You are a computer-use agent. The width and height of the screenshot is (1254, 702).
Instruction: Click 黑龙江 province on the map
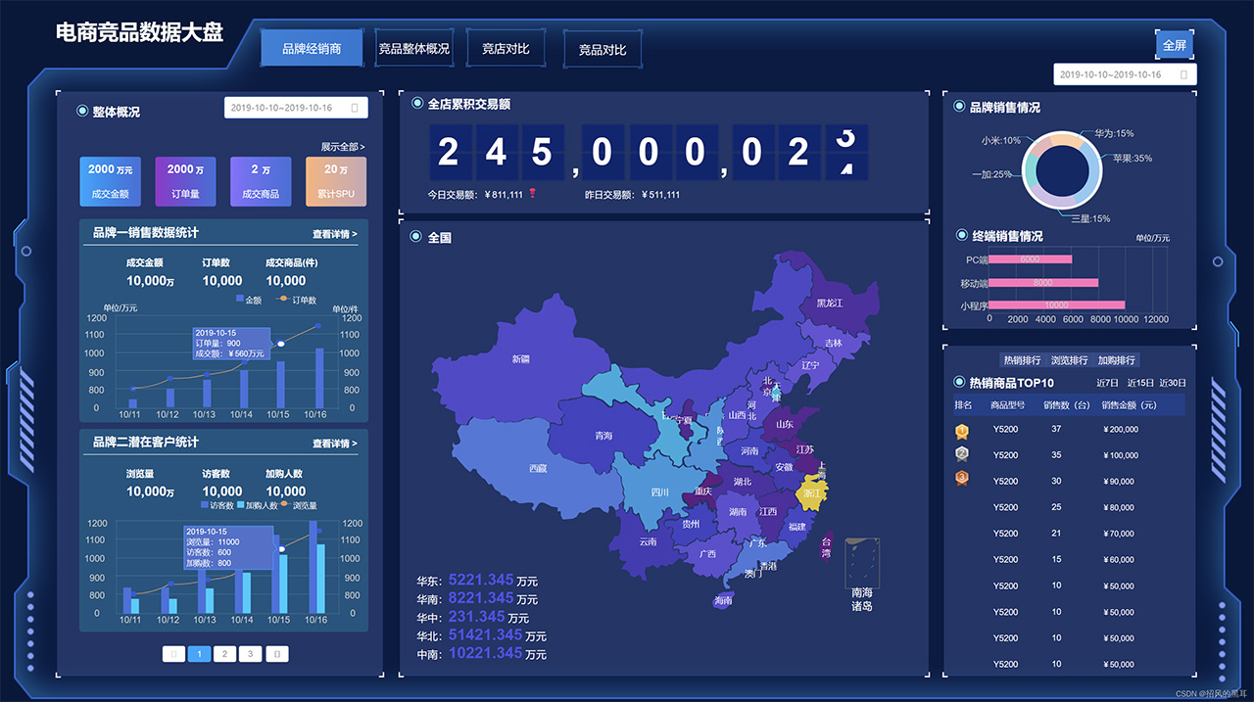829,304
